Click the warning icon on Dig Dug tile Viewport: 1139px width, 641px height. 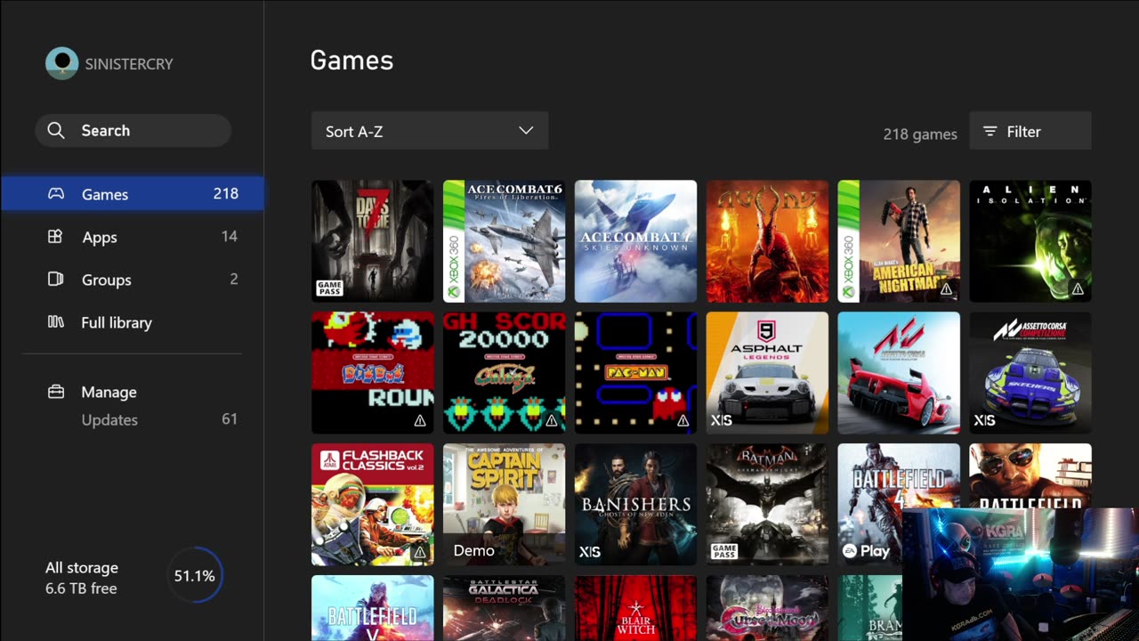pyautogui.click(x=419, y=421)
